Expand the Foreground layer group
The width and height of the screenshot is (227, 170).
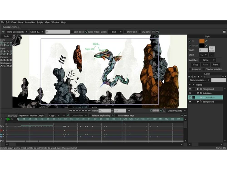198,89
